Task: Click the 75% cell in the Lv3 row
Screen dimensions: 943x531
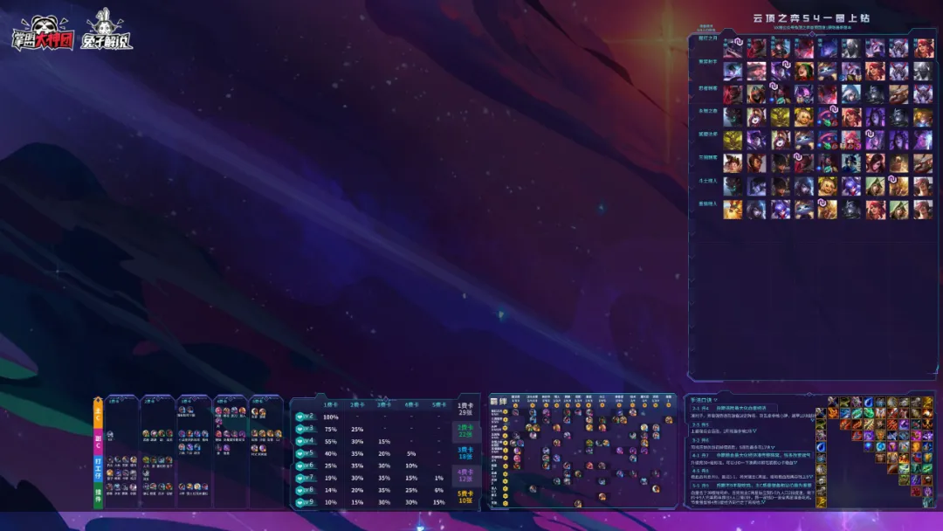Action: (331, 430)
